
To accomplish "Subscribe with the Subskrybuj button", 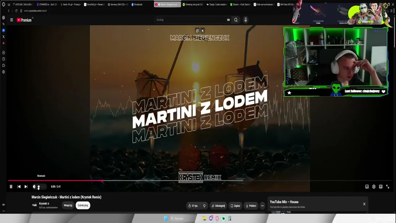I will point(83,205).
